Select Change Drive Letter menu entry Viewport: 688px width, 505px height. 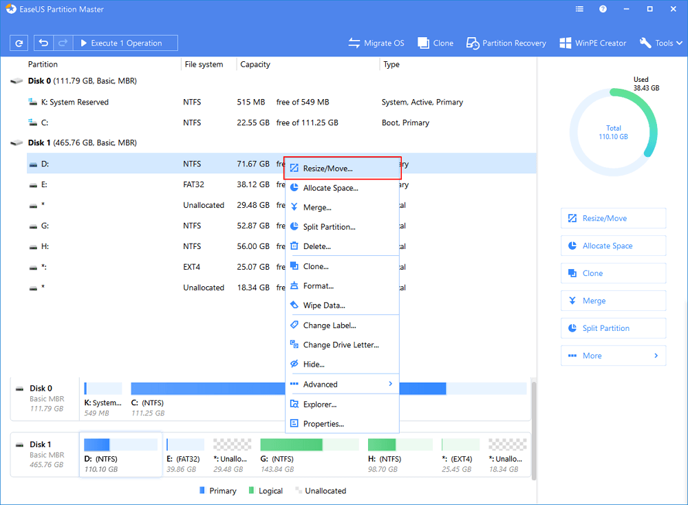[x=342, y=345]
